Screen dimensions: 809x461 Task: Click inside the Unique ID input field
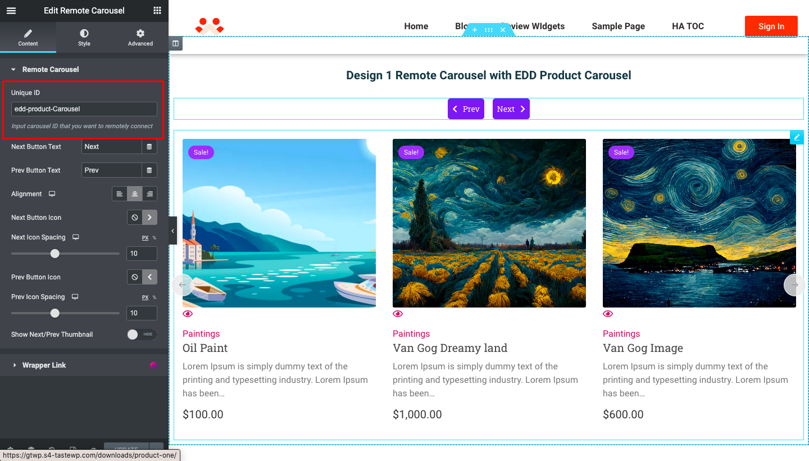[84, 109]
